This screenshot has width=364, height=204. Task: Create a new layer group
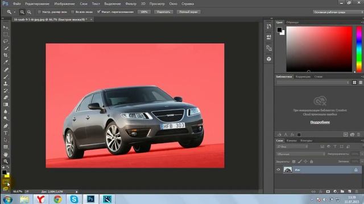click(342, 192)
